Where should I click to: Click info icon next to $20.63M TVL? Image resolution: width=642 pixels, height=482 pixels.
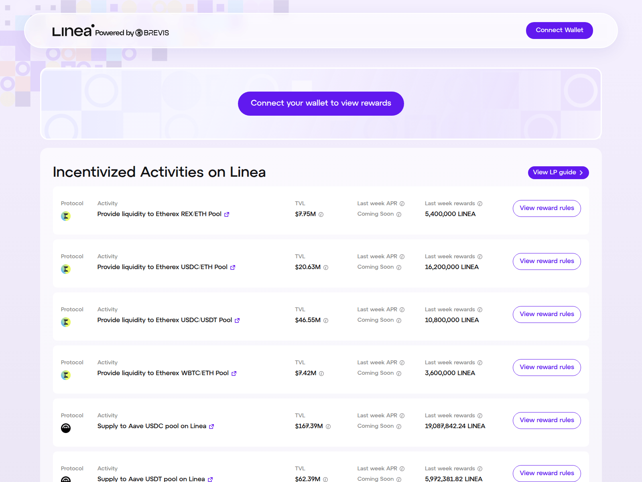(326, 268)
